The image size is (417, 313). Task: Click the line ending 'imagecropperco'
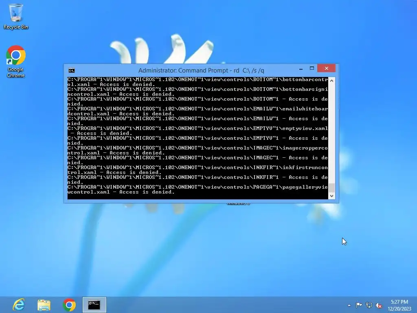[198, 148]
